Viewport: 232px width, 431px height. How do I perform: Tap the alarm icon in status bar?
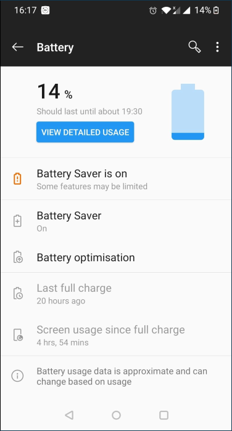pyautogui.click(x=153, y=10)
